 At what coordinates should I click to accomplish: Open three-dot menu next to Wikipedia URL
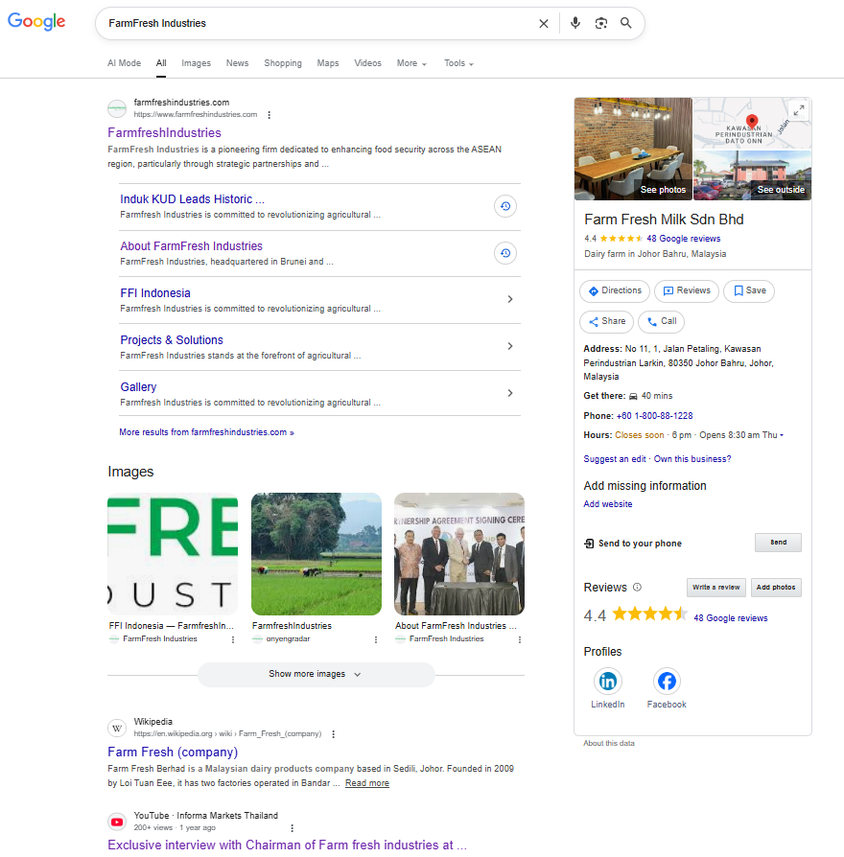tap(333, 734)
